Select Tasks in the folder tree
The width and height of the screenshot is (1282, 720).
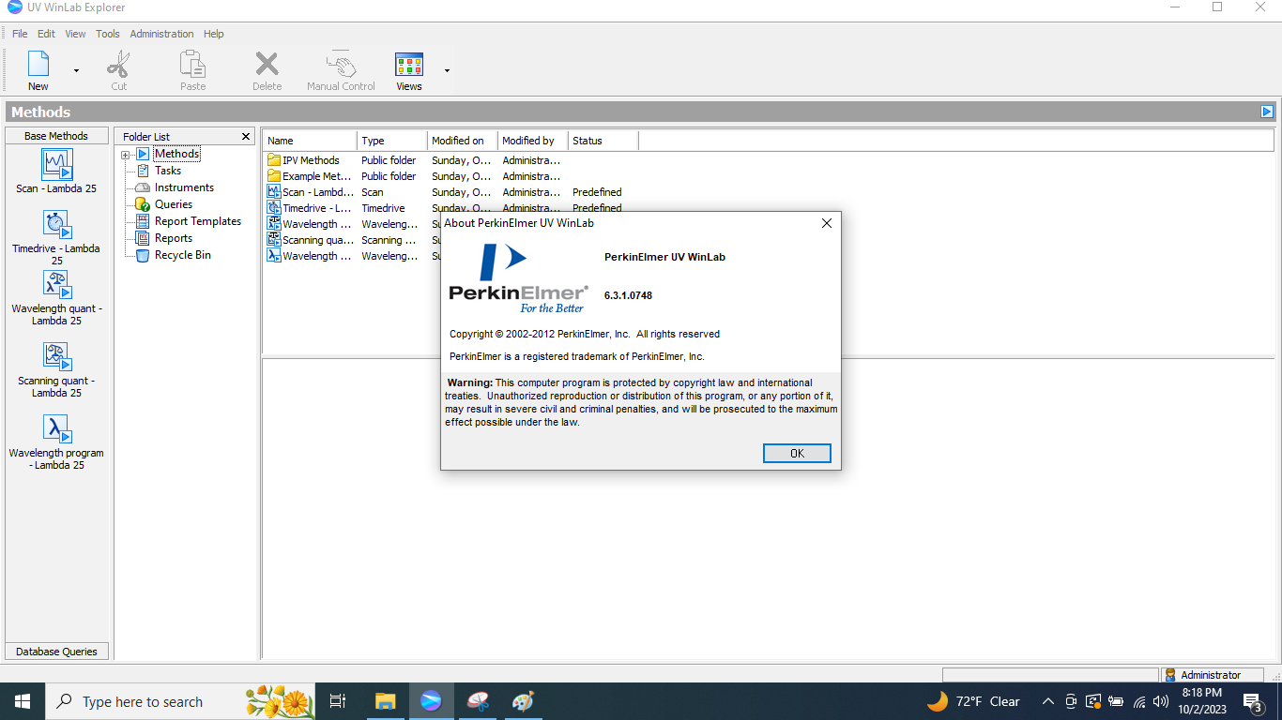pos(168,171)
